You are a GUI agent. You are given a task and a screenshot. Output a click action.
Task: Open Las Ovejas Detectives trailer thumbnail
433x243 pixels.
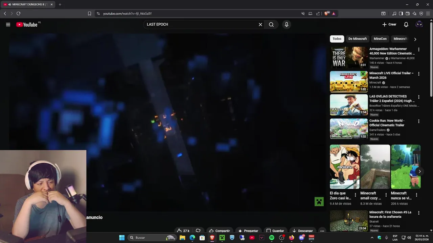click(x=349, y=105)
